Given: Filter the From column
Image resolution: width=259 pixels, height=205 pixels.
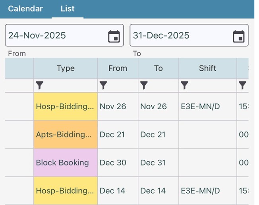Looking at the screenshot, I should (x=103, y=85).
